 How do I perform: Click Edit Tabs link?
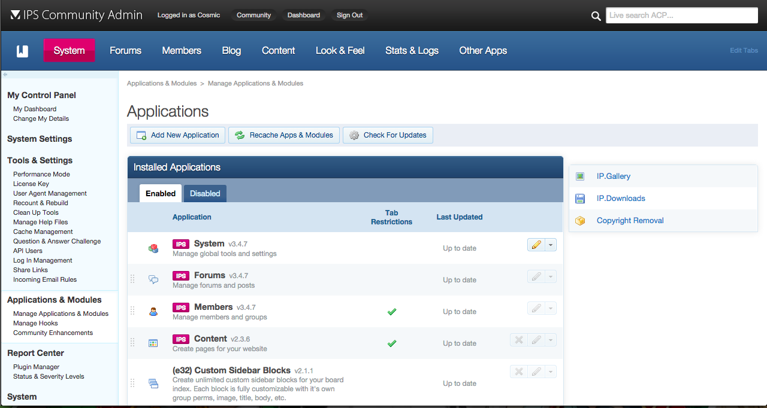[x=744, y=51]
